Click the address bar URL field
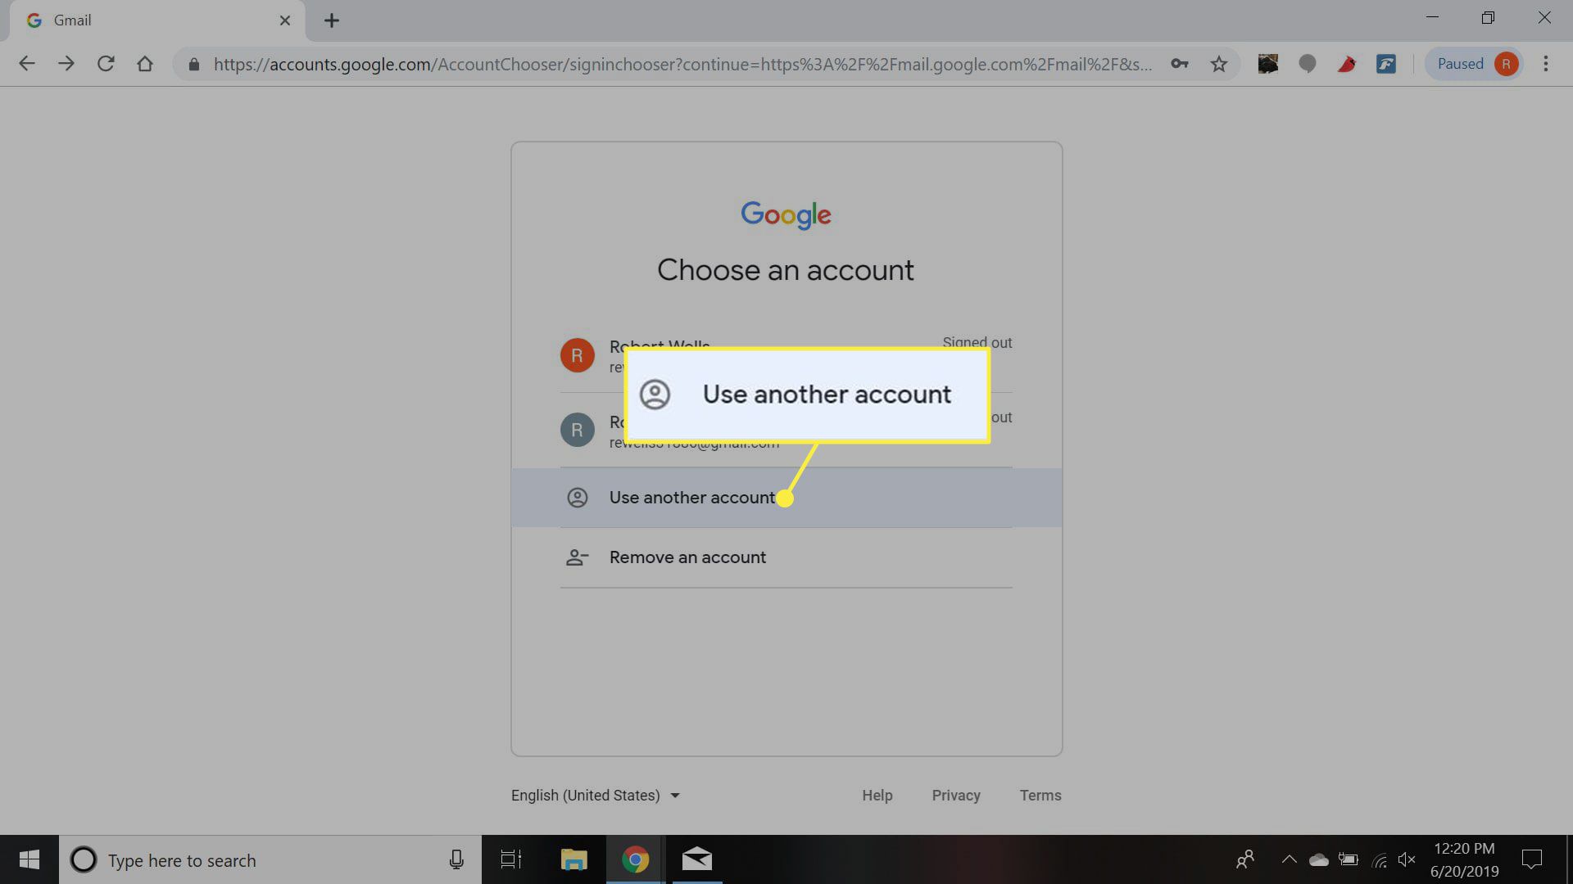 [683, 64]
